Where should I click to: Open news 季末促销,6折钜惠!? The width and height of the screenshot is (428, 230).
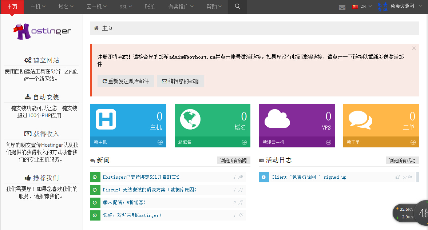[124, 202]
